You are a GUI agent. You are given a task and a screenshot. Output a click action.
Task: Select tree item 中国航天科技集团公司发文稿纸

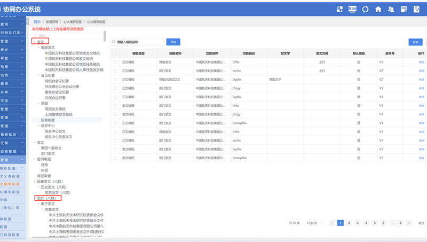click(x=69, y=59)
